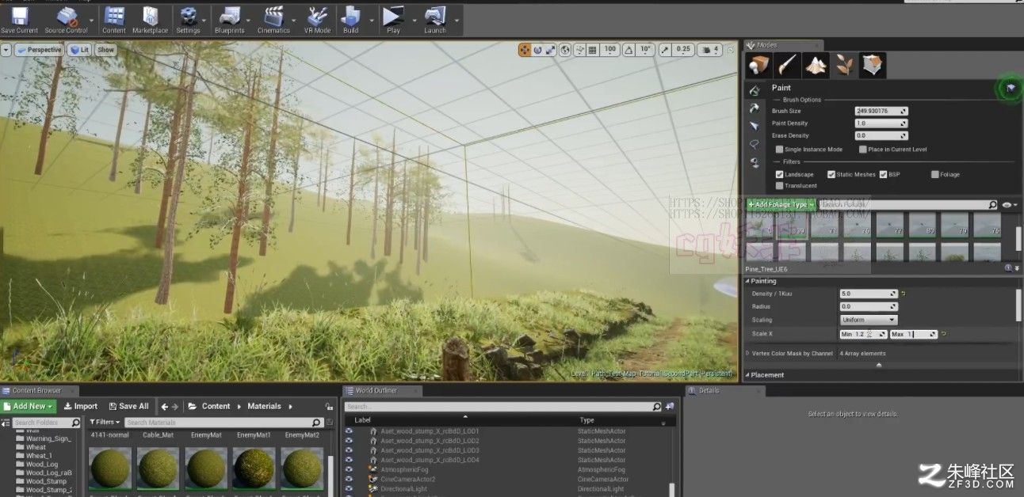Open the foliage view options eye dropdown
Image resolution: width=1024 pixels, height=497 pixels.
[1009, 205]
